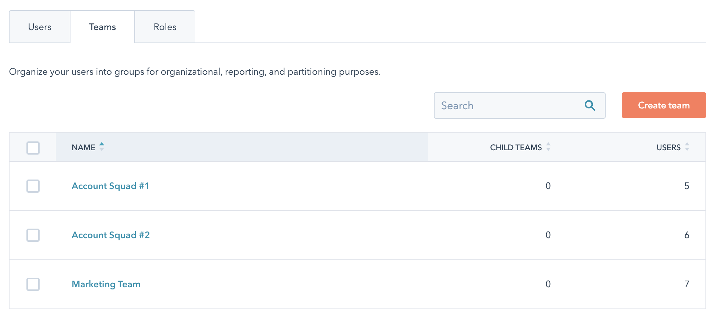Open the Account Squad #1 team link
Viewport: 715px width, 318px height.
pos(110,186)
